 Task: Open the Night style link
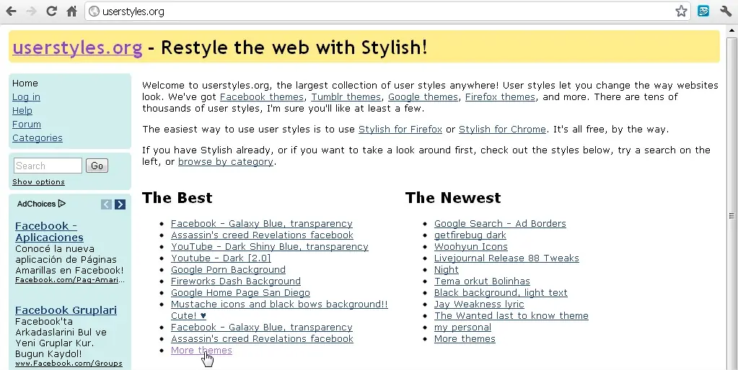click(x=446, y=269)
